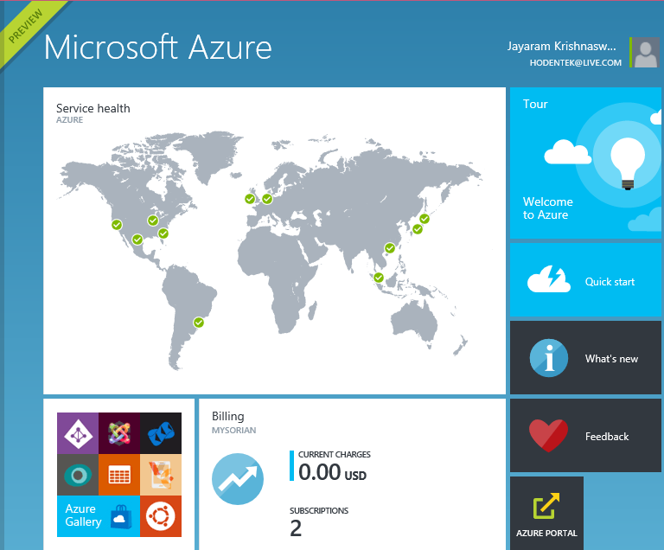Click the AZURE subtitle under Service health

[x=69, y=120]
